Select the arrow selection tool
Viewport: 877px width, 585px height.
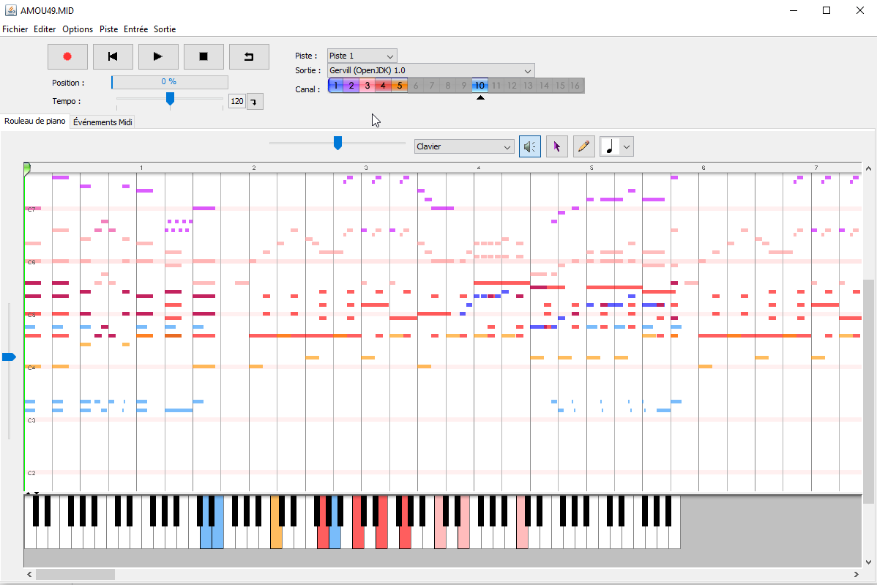(x=556, y=146)
